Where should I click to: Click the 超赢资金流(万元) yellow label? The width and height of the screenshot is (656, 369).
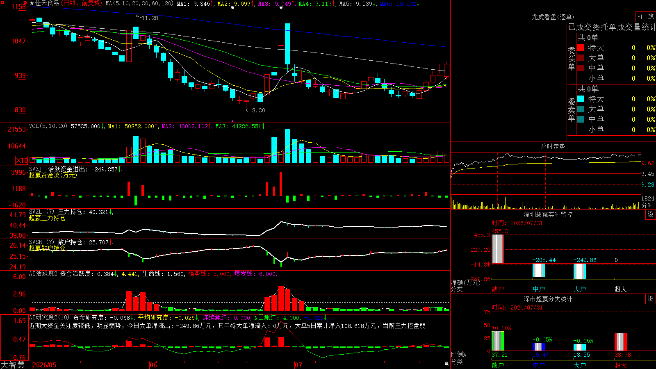tap(53, 175)
